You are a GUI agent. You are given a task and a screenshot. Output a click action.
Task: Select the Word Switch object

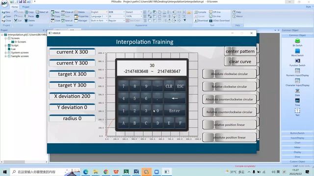coord(297,52)
